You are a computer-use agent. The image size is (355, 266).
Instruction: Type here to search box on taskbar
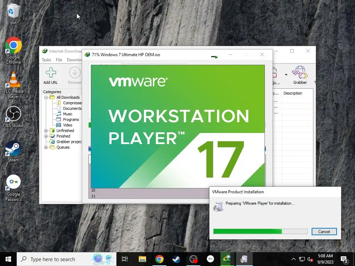click(x=67, y=259)
